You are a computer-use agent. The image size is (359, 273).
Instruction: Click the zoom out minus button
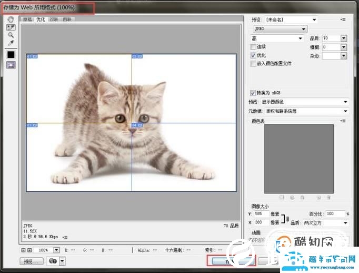pyautogui.click(x=23, y=250)
